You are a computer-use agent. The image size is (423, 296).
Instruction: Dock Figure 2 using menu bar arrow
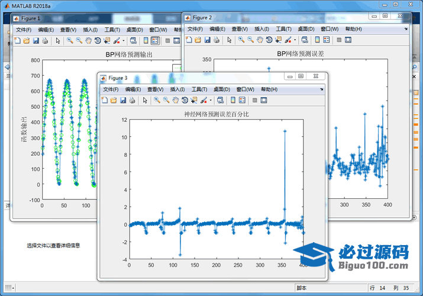(x=406, y=29)
